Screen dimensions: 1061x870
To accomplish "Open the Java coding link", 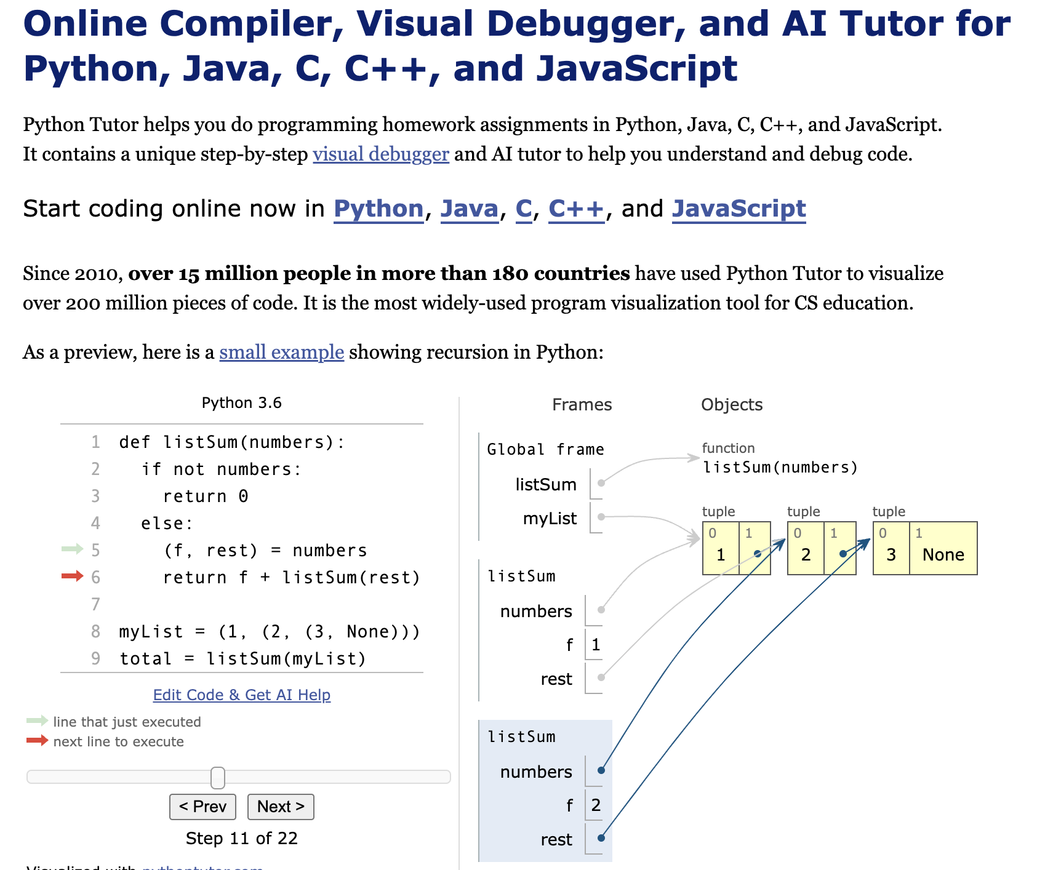I will pos(470,209).
